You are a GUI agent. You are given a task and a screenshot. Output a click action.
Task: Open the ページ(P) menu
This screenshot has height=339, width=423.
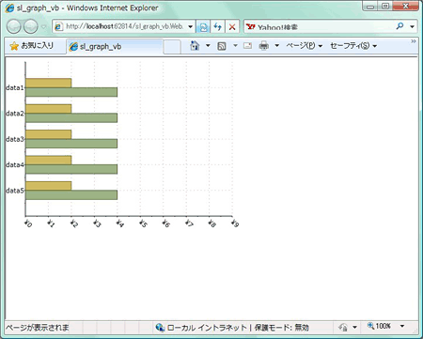click(304, 46)
